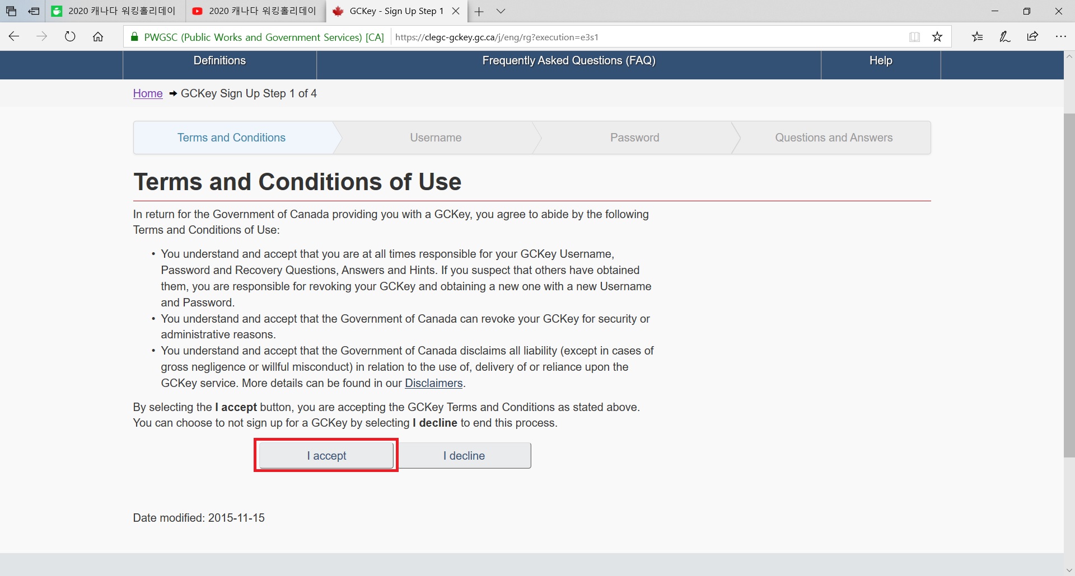Open Frequently Asked Questions (FAQ)
1075x576 pixels.
pyautogui.click(x=569, y=61)
